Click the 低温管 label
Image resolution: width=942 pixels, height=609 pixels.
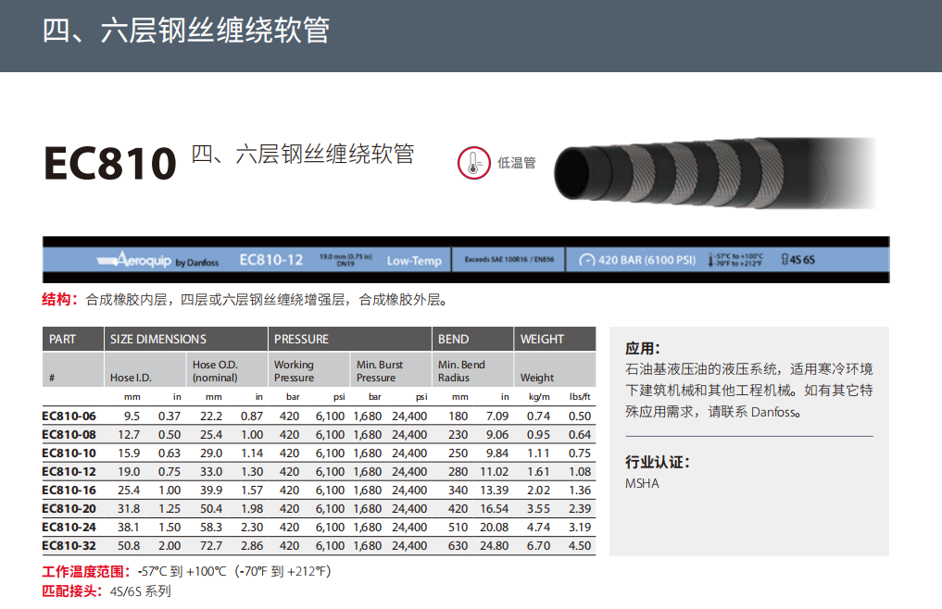pos(516,163)
